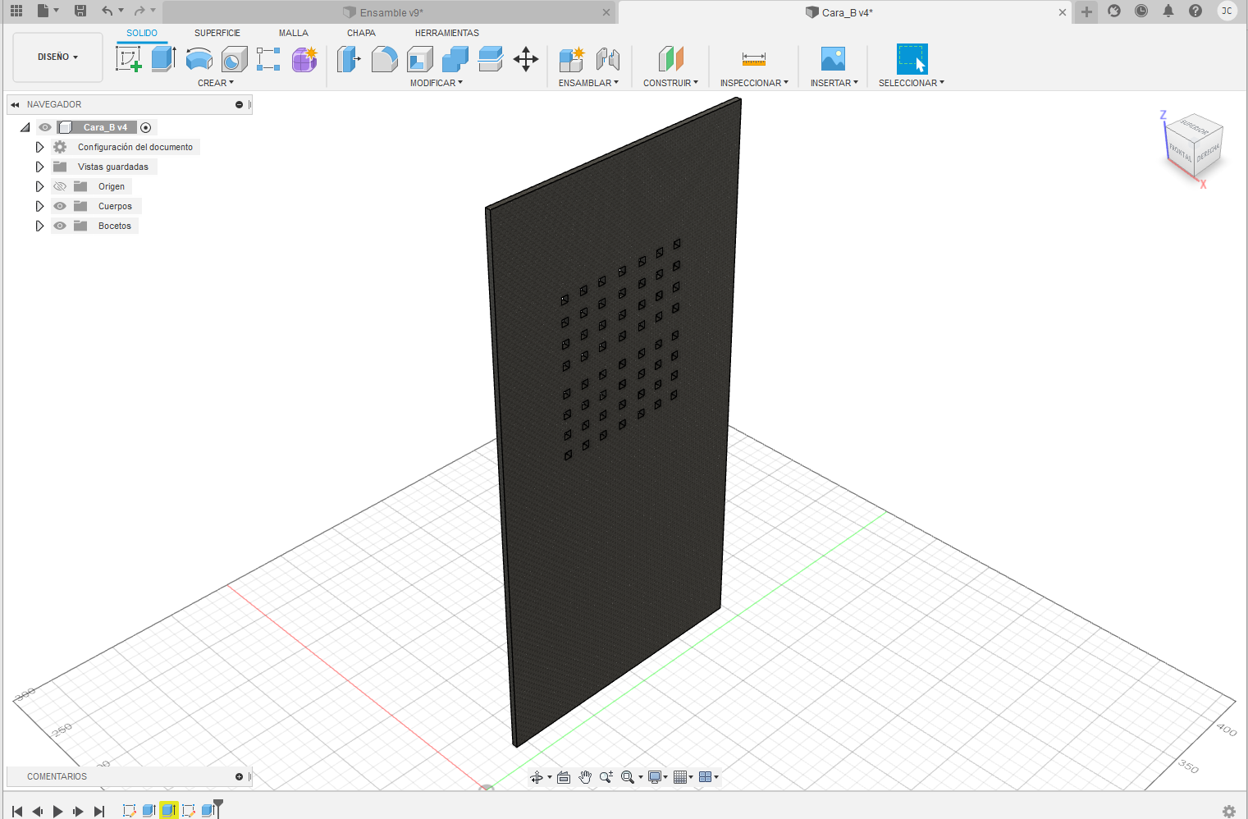Click the New Component icon
Viewport: 1248px width, 819px height.
click(572, 59)
